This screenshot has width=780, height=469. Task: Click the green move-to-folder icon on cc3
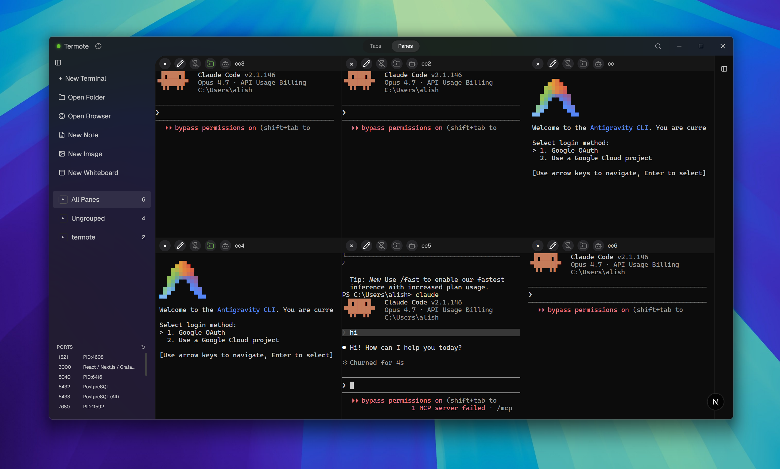210,64
